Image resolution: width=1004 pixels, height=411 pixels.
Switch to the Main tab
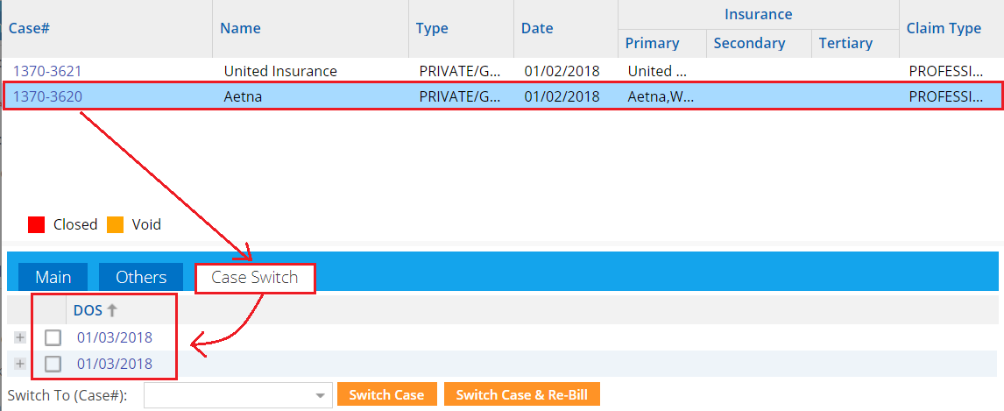(53, 277)
